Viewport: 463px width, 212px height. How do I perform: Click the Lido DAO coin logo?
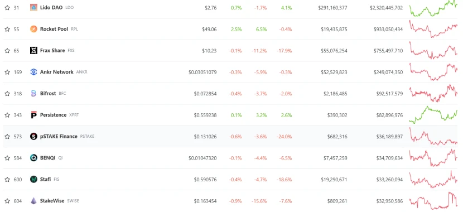click(33, 8)
